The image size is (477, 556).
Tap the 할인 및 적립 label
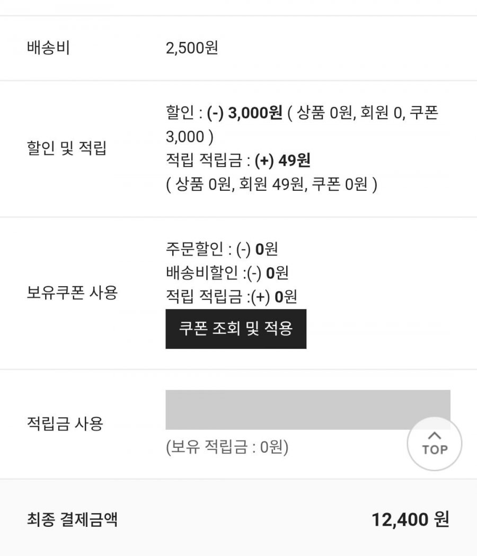pos(66,149)
